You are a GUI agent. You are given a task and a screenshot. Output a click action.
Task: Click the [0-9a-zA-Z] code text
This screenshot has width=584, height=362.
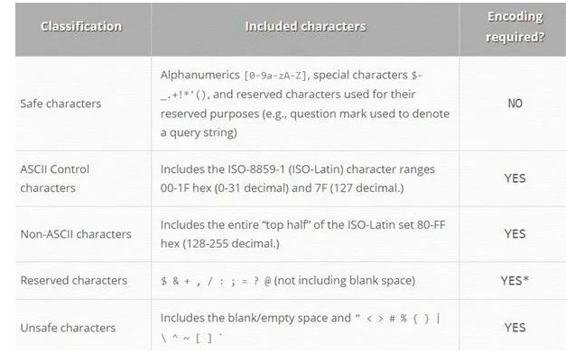275,76
